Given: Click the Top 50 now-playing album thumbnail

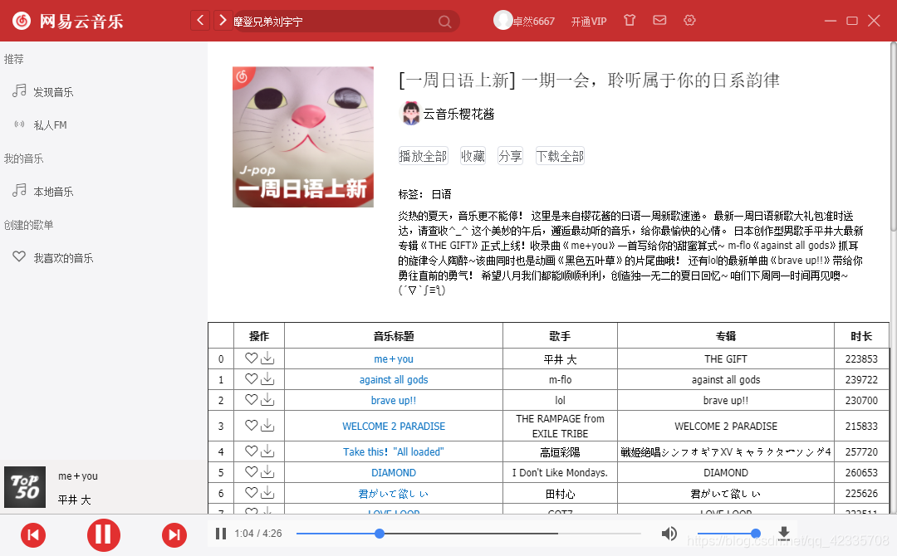Looking at the screenshot, I should point(25,487).
